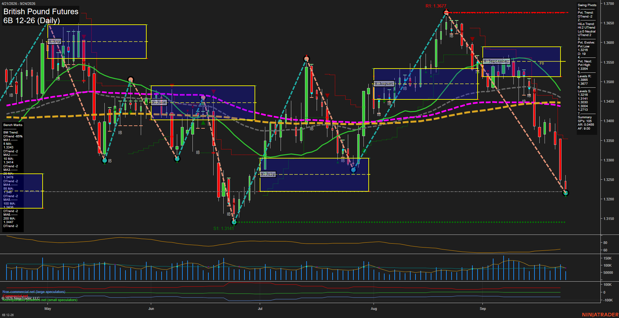
Task: Click the latest swing low pivot marker at 1.3216
Action: click(565, 193)
